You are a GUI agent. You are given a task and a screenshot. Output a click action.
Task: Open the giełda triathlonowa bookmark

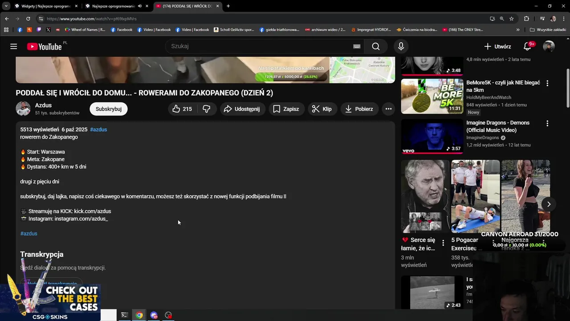(279, 30)
